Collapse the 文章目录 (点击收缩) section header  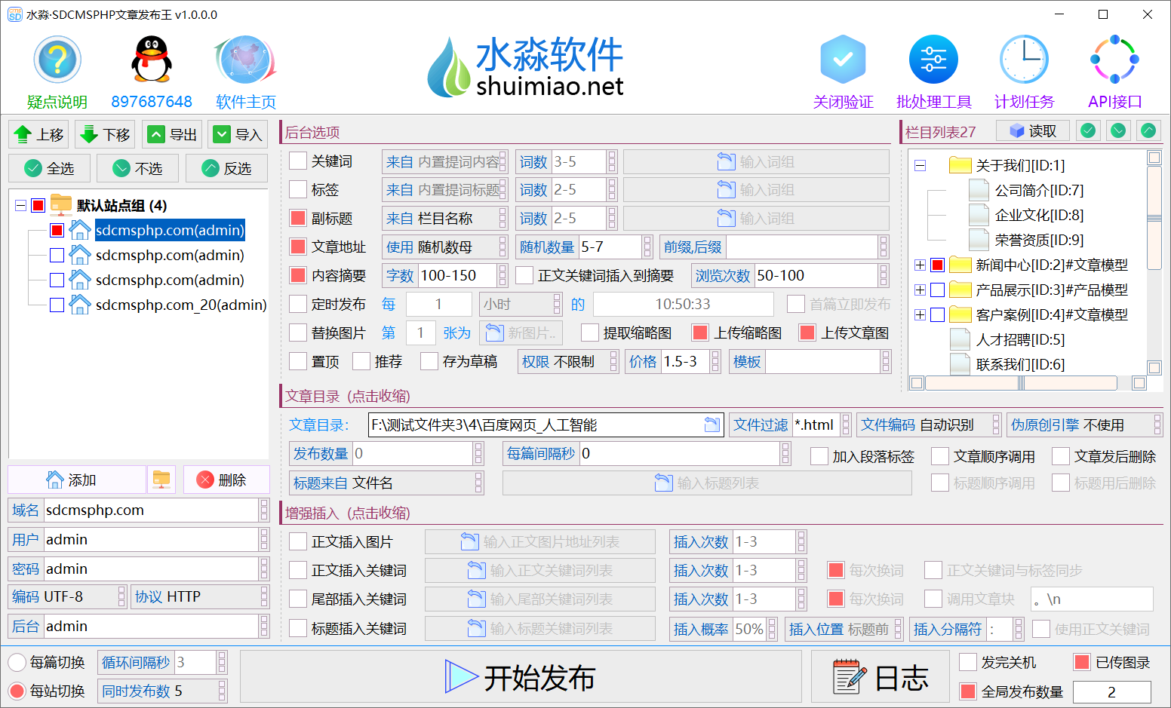click(348, 396)
